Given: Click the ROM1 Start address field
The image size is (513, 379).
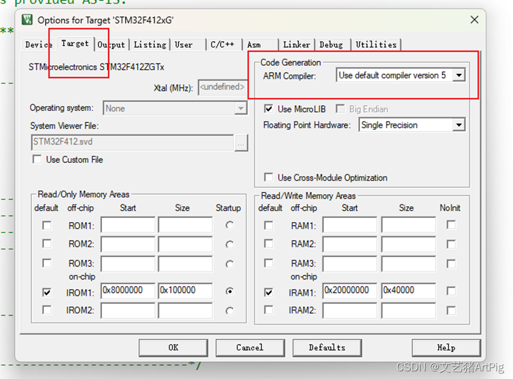Looking at the screenshot, I should tap(128, 225).
